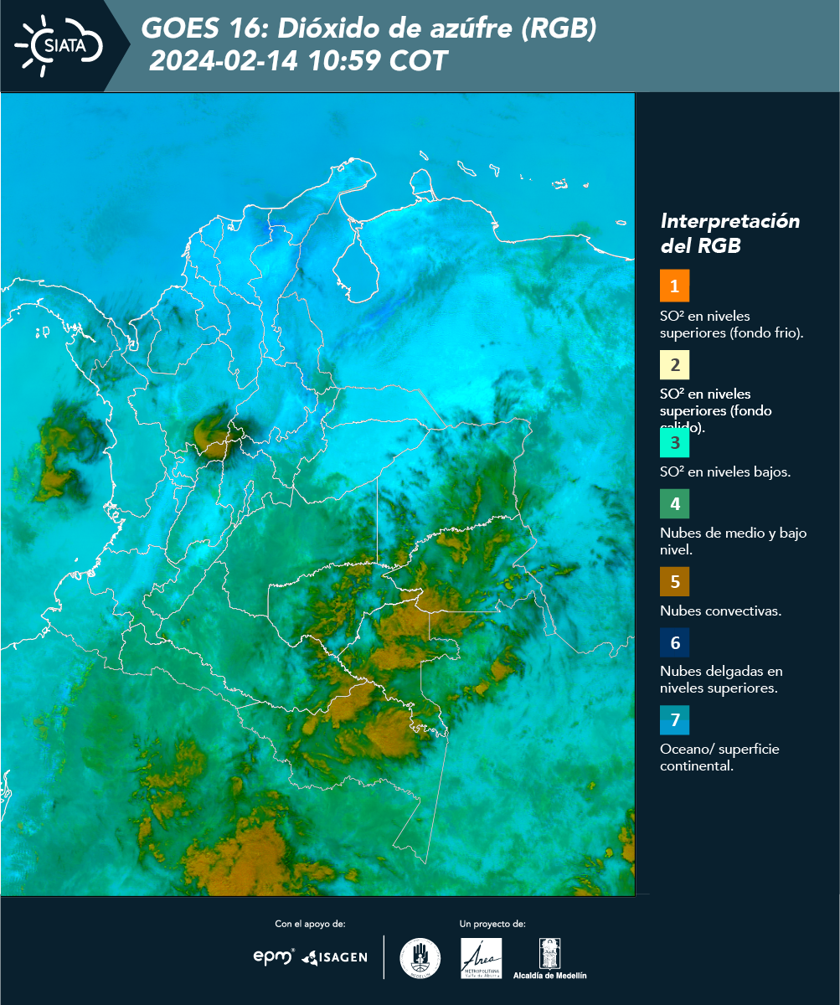
Task: Click the EPM logo in the footer
Action: (x=274, y=956)
